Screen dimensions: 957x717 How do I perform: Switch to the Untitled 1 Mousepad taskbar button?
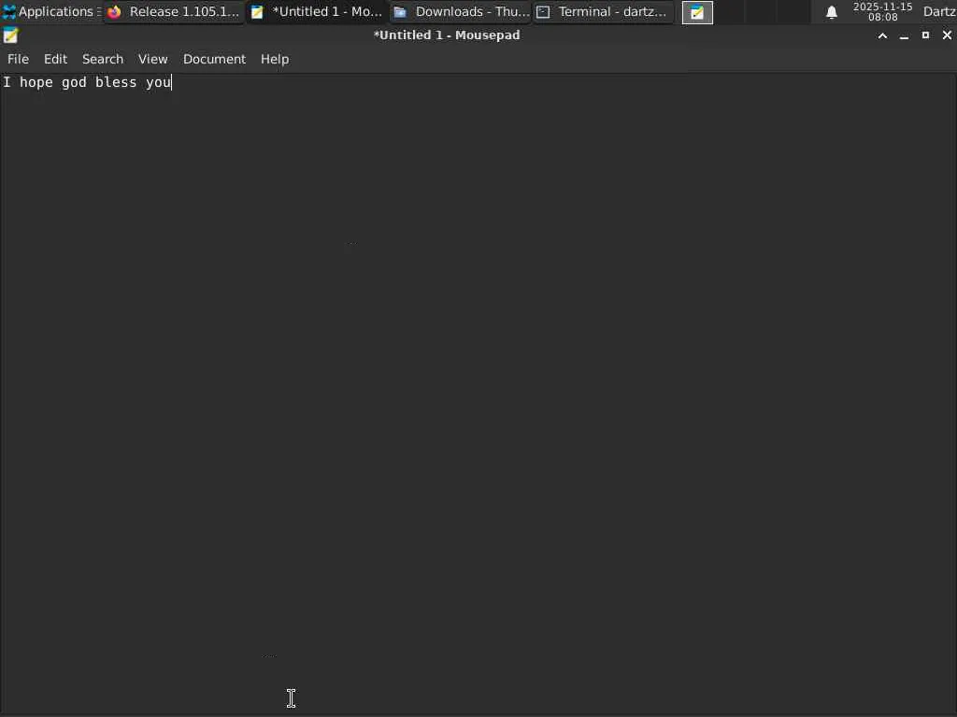click(x=318, y=11)
